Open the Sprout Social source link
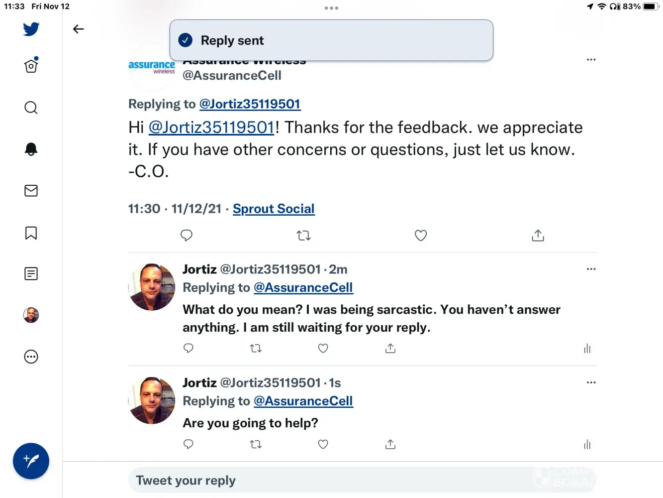The image size is (663, 498). pyautogui.click(x=274, y=209)
